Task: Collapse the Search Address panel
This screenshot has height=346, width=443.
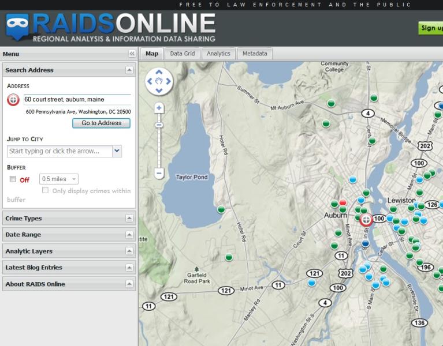Action: [x=129, y=70]
